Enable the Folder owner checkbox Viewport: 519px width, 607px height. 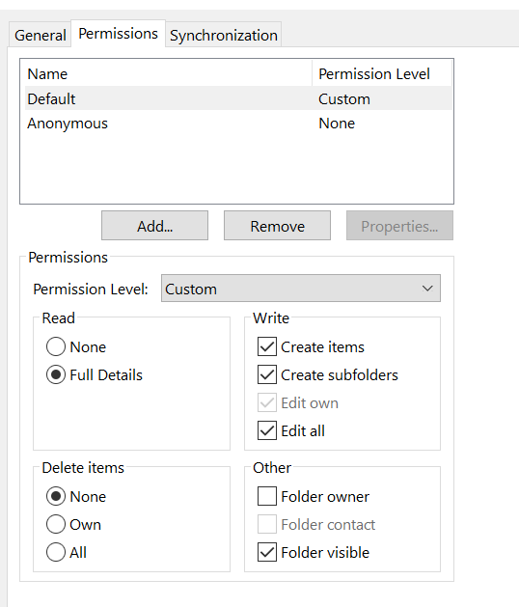click(267, 496)
